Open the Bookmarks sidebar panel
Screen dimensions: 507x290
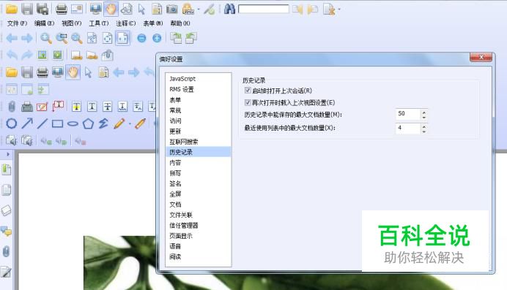click(x=6, y=169)
